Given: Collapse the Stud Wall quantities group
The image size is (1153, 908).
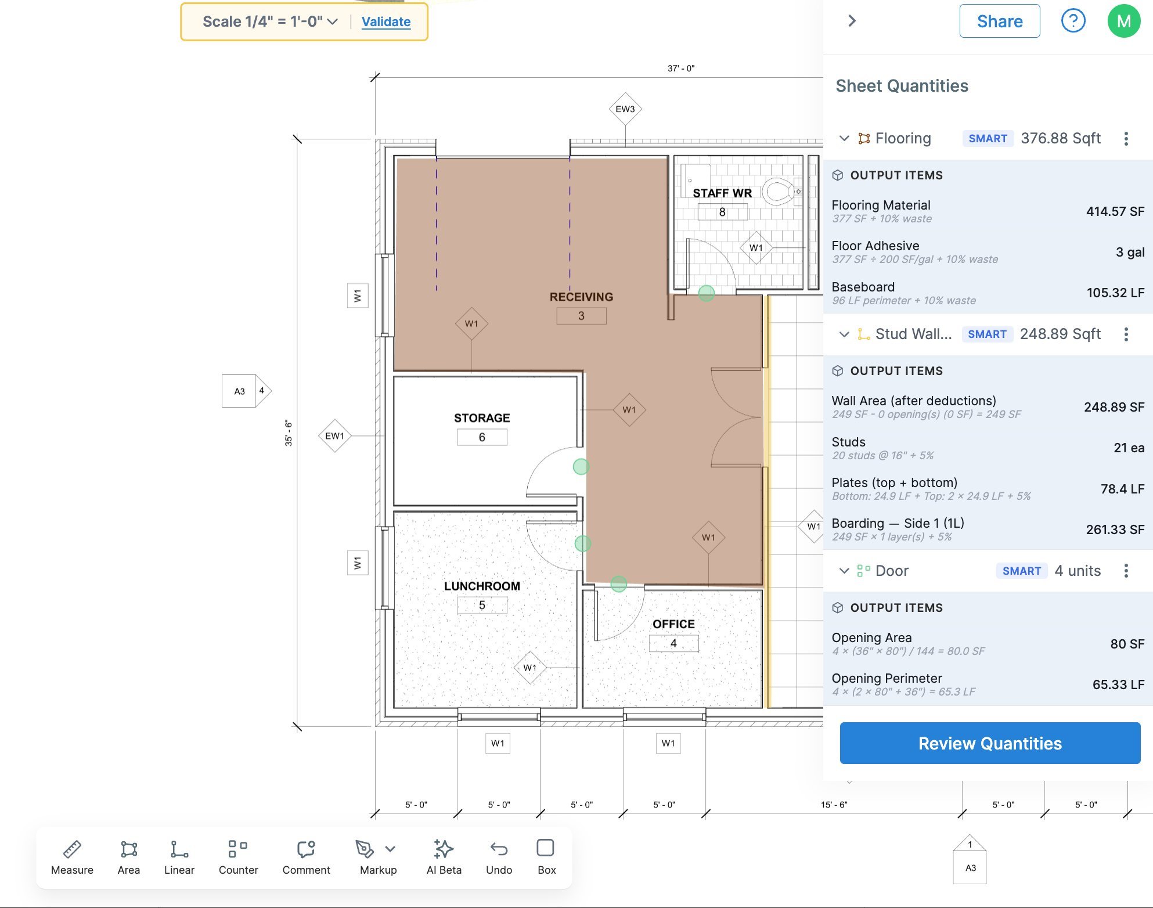Looking at the screenshot, I should (x=844, y=334).
